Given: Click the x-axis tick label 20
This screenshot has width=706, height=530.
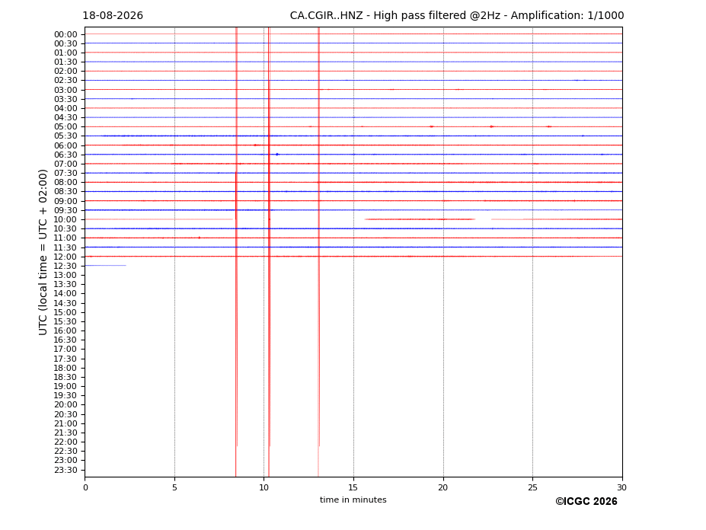Looking at the screenshot, I should [x=443, y=487].
